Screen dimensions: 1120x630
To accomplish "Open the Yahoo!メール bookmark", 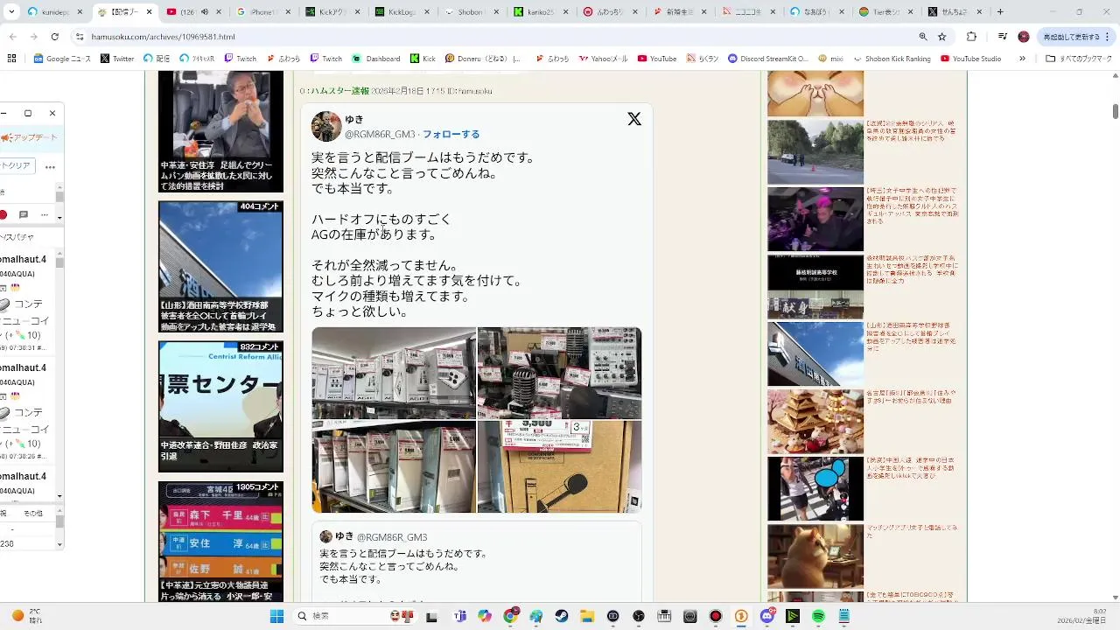I will click(603, 59).
